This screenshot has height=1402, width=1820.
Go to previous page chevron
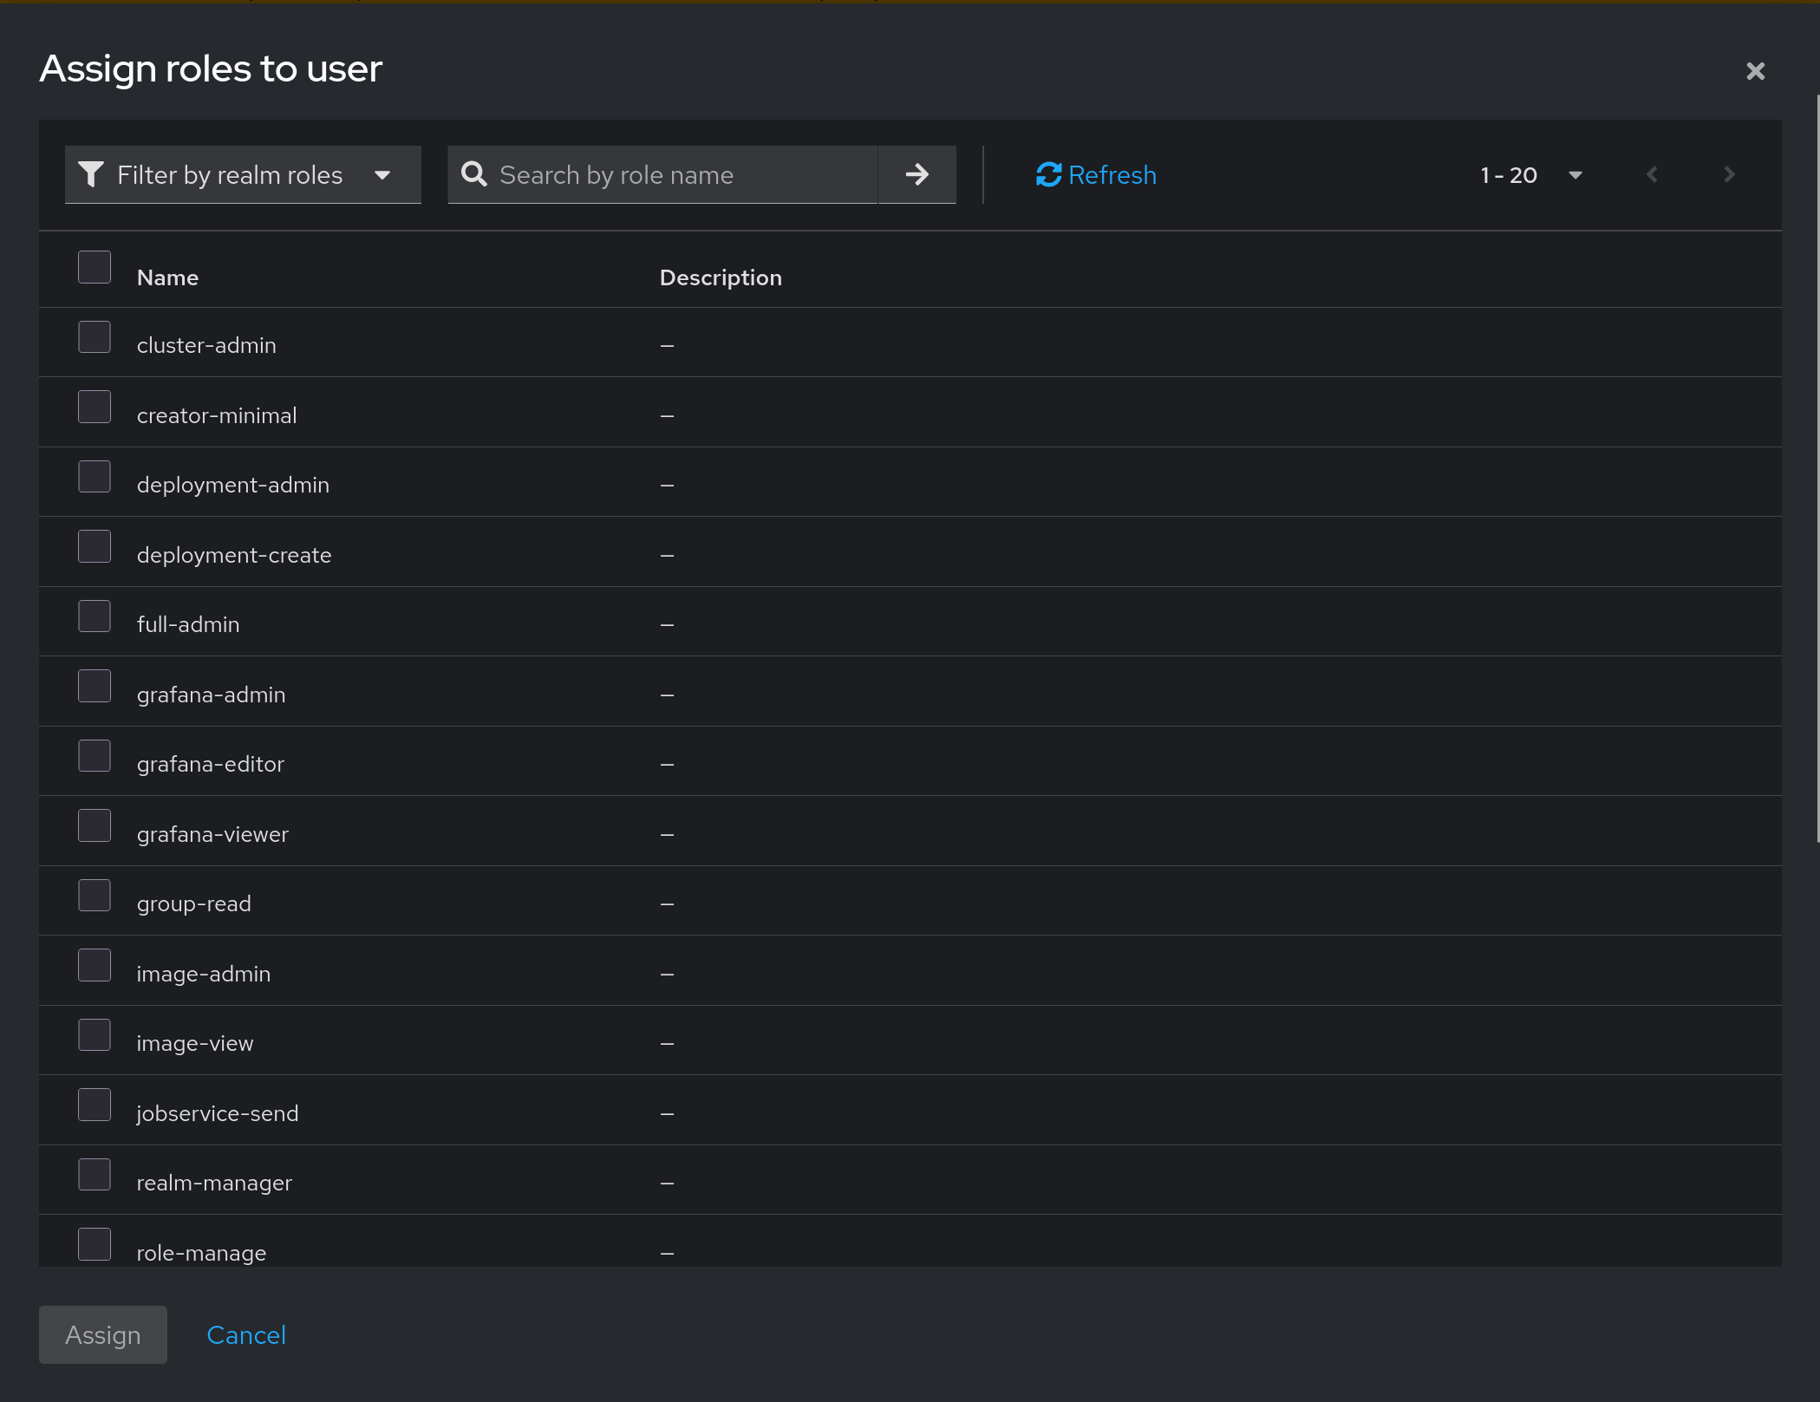coord(1652,175)
